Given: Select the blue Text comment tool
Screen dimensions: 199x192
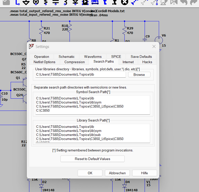Looking at the screenshot, I should pyautogui.click(x=105, y=2).
